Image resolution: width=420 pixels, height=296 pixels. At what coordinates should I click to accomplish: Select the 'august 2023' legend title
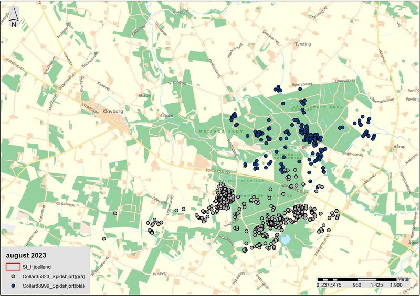tap(23, 255)
